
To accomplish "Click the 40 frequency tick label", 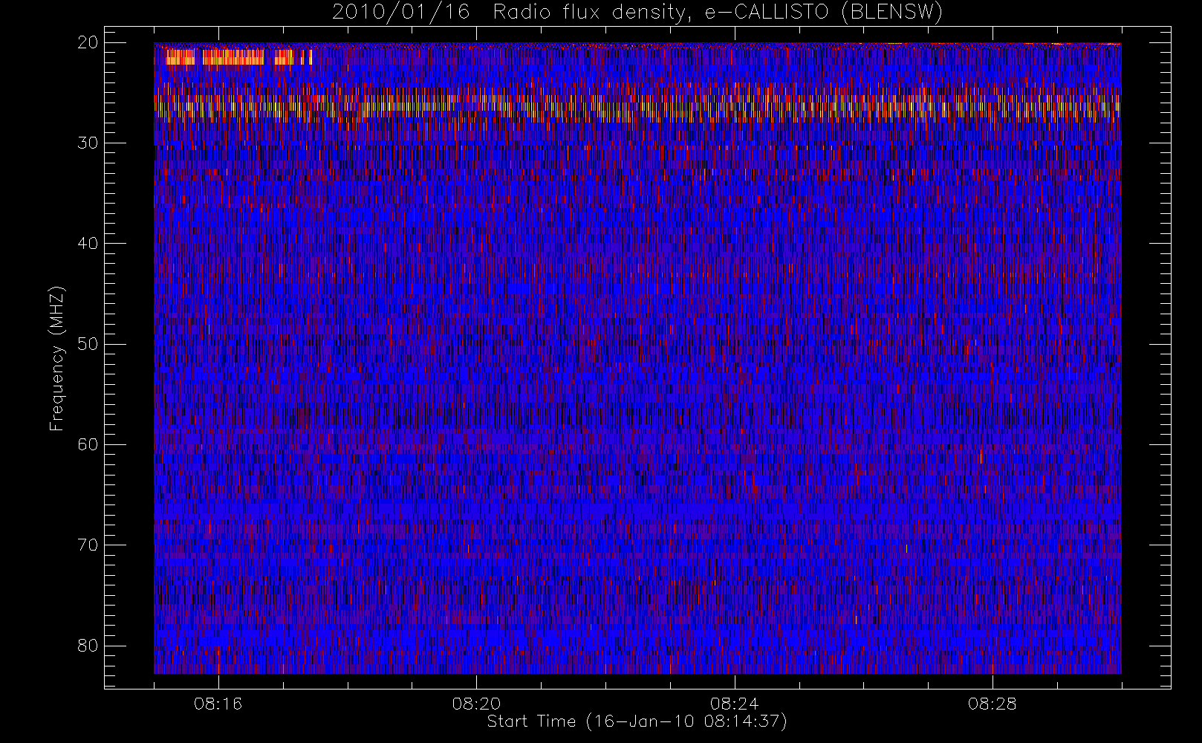I will 88,244.
